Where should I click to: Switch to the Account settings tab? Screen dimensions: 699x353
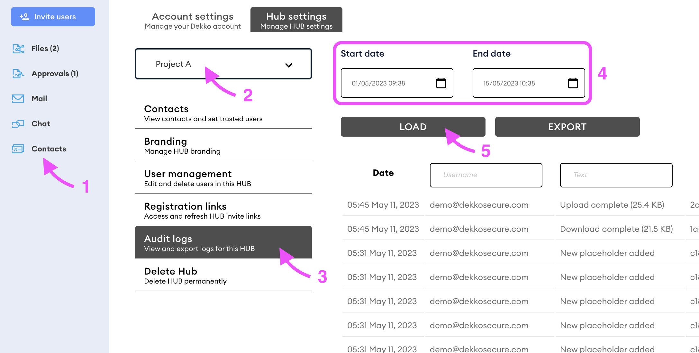193,20
